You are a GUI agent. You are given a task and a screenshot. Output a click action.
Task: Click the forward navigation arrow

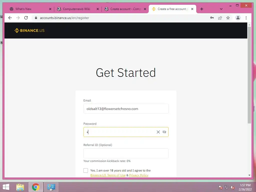point(18,18)
